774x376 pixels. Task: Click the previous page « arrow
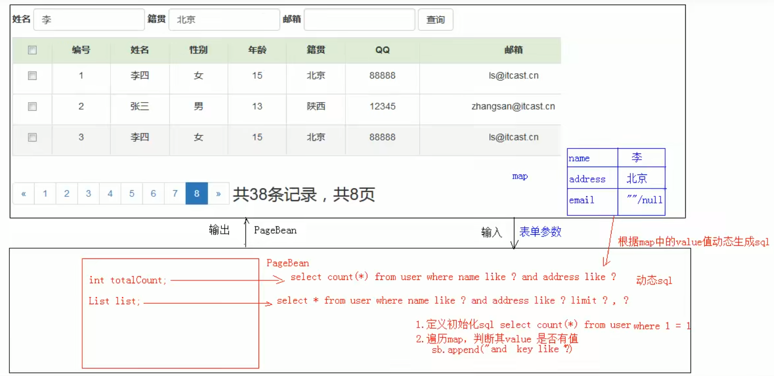point(23,194)
